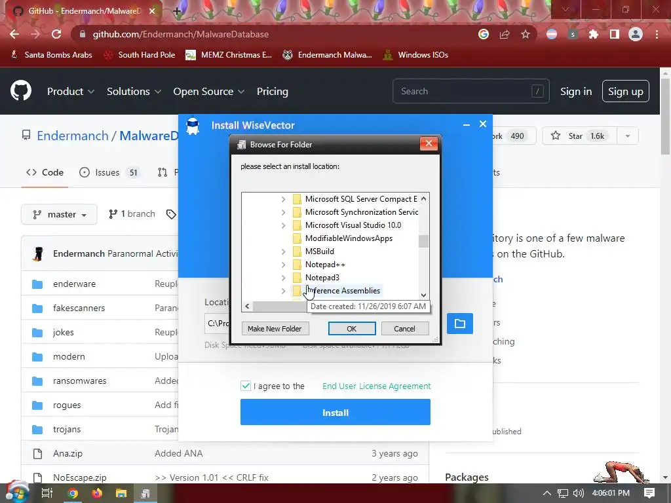Open the MEMZ Christmas bookmark
671x503 pixels.
tap(229, 55)
